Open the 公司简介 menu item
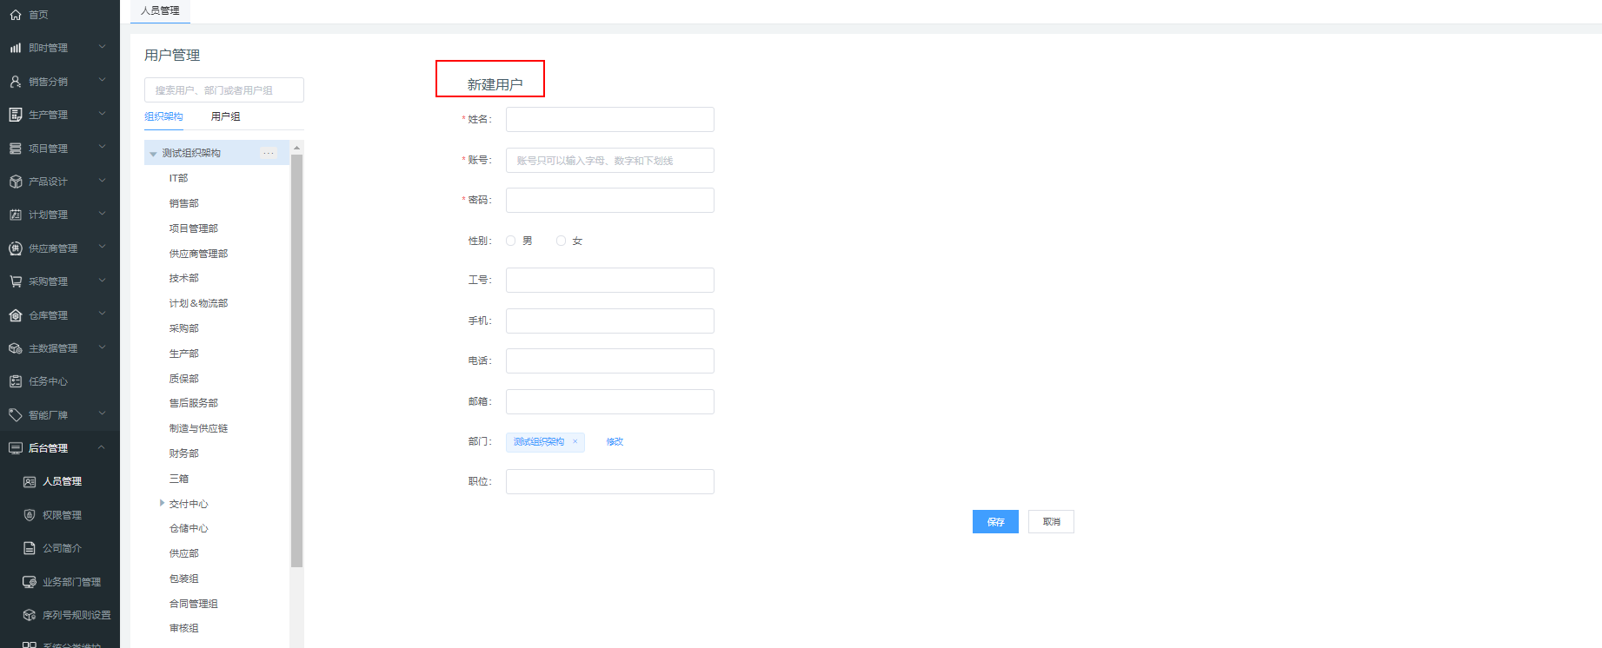This screenshot has width=1602, height=648. 62,548
